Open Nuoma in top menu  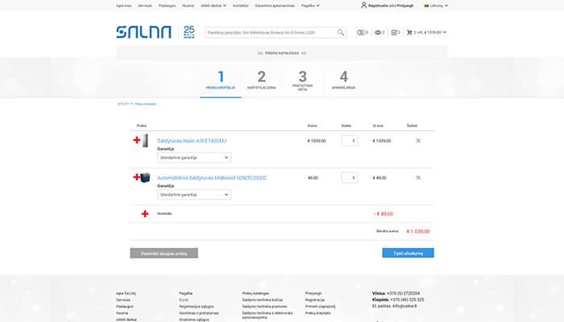[188, 6]
